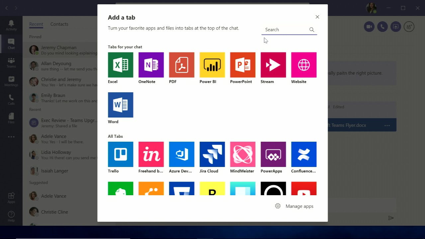Open Files in the sidebar
The image size is (425, 239).
pyautogui.click(x=11, y=118)
